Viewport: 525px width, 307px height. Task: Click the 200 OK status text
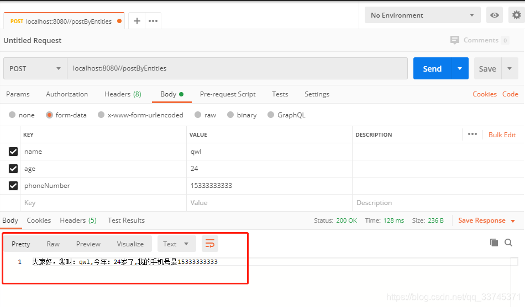[346, 220]
